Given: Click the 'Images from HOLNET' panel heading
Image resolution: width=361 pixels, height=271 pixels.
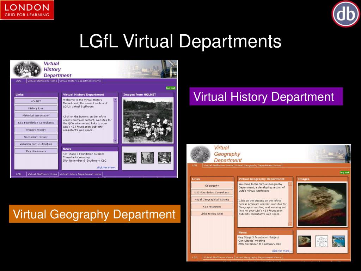Looking at the screenshot, I should [x=140, y=95].
